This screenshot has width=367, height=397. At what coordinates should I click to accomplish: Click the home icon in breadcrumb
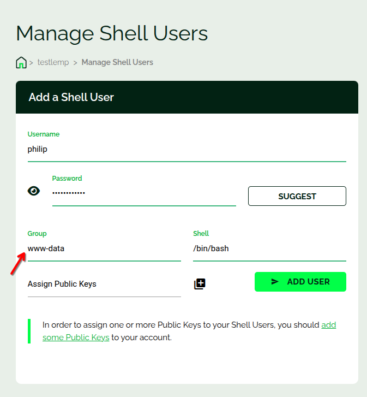point(21,62)
